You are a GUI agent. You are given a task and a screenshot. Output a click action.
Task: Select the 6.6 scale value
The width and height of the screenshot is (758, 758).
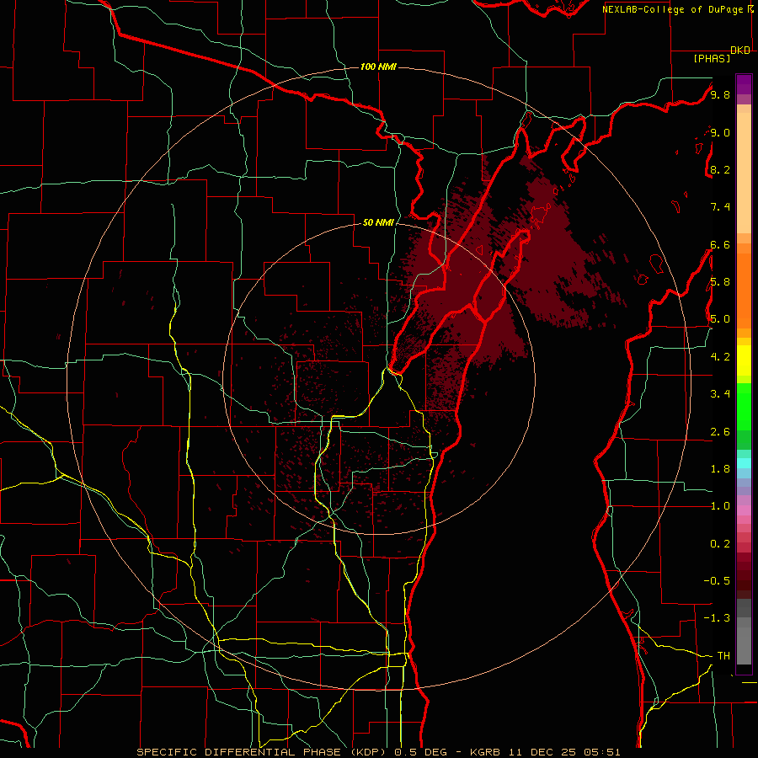[720, 244]
